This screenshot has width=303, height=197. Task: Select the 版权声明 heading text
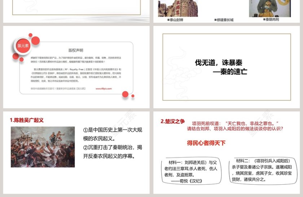pyautogui.click(x=76, y=50)
